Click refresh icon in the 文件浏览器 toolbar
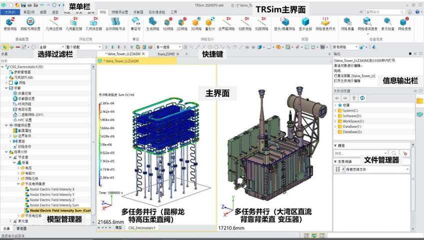Screen dimensions: 424x240 tap(362, 98)
